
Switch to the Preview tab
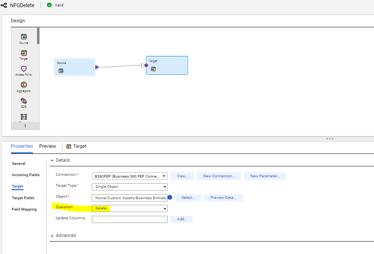pyautogui.click(x=48, y=146)
